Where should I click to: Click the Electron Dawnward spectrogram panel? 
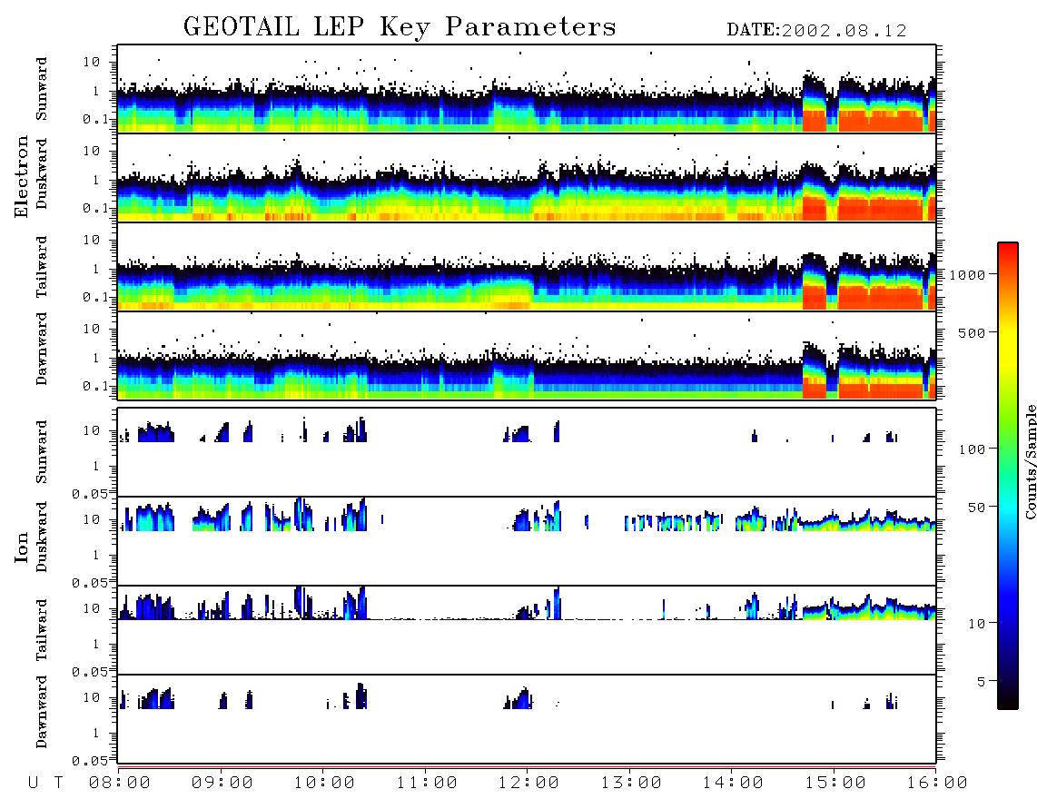(x=527, y=355)
